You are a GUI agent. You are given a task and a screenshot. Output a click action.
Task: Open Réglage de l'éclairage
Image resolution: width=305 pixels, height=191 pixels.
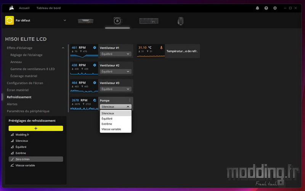26,55
